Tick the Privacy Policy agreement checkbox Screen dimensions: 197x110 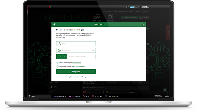pos(58,62)
